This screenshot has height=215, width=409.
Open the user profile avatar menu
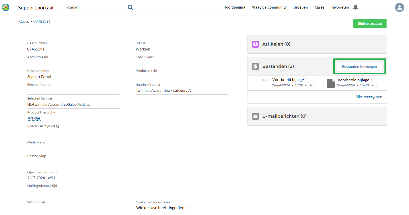pyautogui.click(x=399, y=7)
